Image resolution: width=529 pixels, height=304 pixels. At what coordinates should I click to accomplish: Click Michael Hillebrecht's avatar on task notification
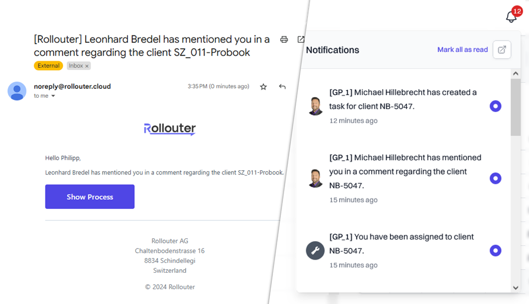pyautogui.click(x=315, y=106)
